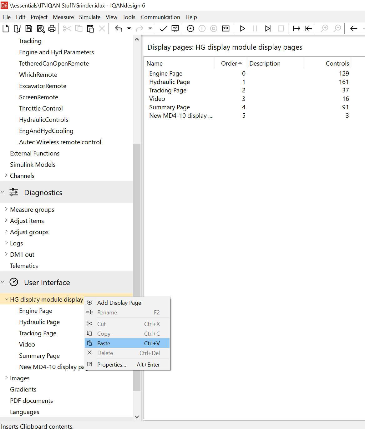365x429 pixels.
Task: Expand the Measure groups node
Action: coord(6,209)
